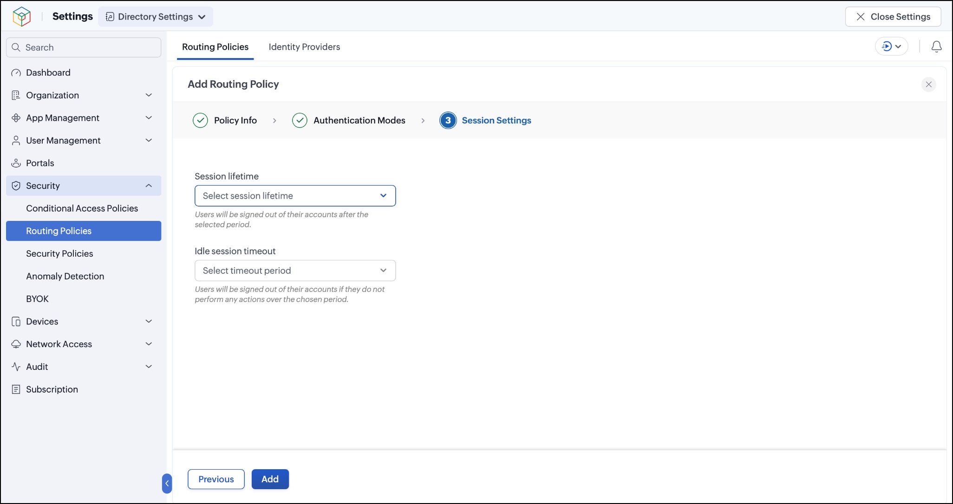
Task: Click the User Management person icon
Action: (x=16, y=141)
